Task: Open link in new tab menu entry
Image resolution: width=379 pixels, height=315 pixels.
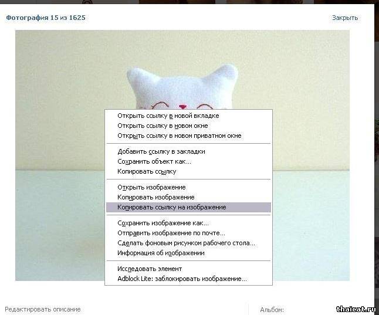Action: 188,116
